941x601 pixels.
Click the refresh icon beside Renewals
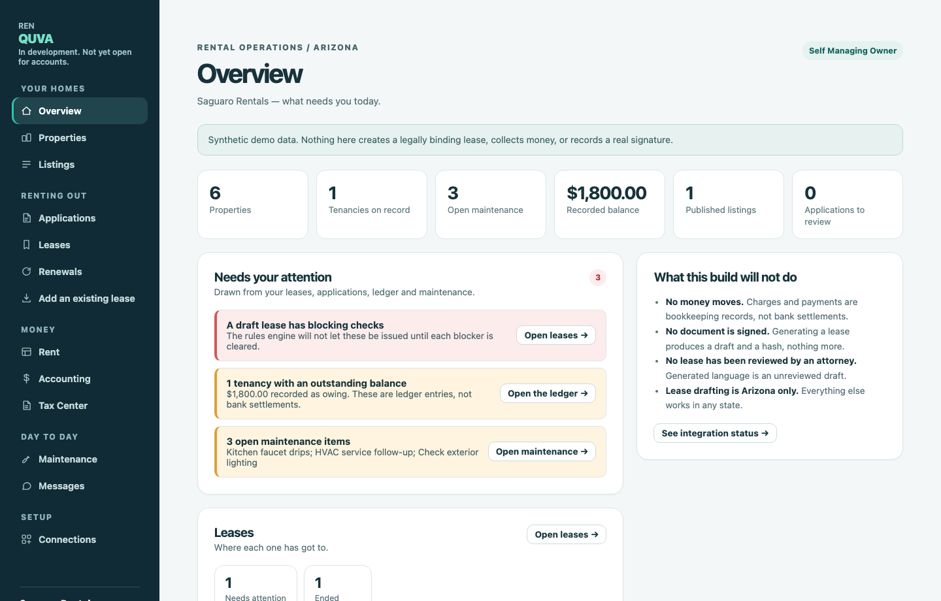click(x=26, y=272)
